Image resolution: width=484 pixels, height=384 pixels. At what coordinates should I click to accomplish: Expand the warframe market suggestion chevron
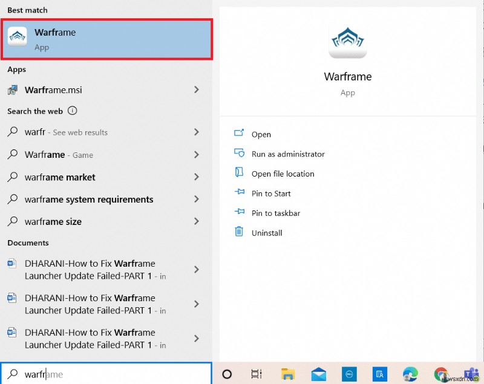(196, 177)
